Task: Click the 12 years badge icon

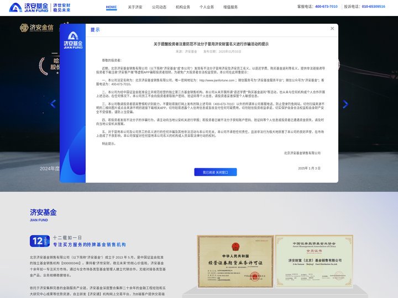Action: coord(40,241)
